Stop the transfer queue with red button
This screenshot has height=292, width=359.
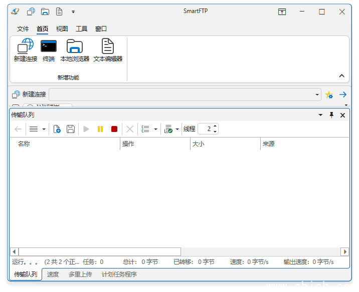click(114, 129)
